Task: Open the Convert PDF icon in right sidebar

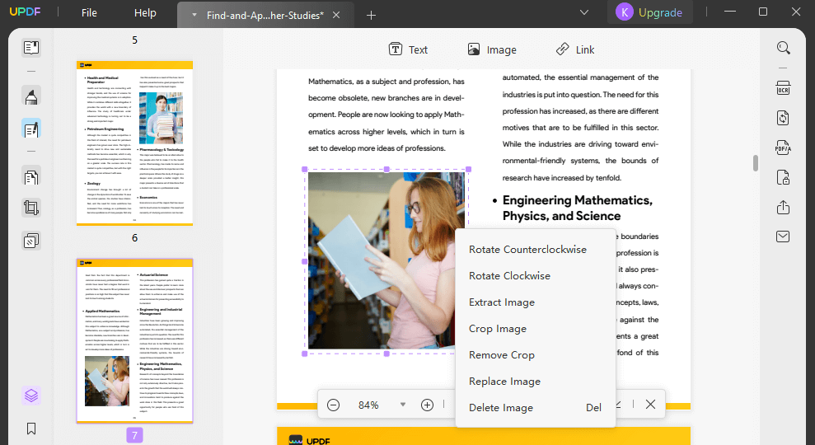Action: (x=784, y=118)
